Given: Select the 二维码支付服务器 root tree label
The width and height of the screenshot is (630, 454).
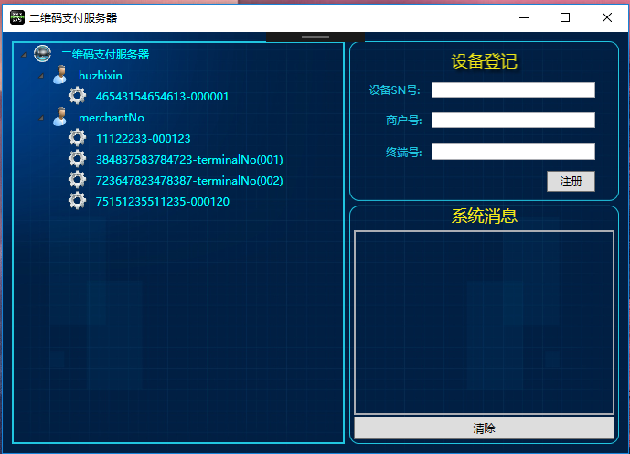Looking at the screenshot, I should click(105, 54).
